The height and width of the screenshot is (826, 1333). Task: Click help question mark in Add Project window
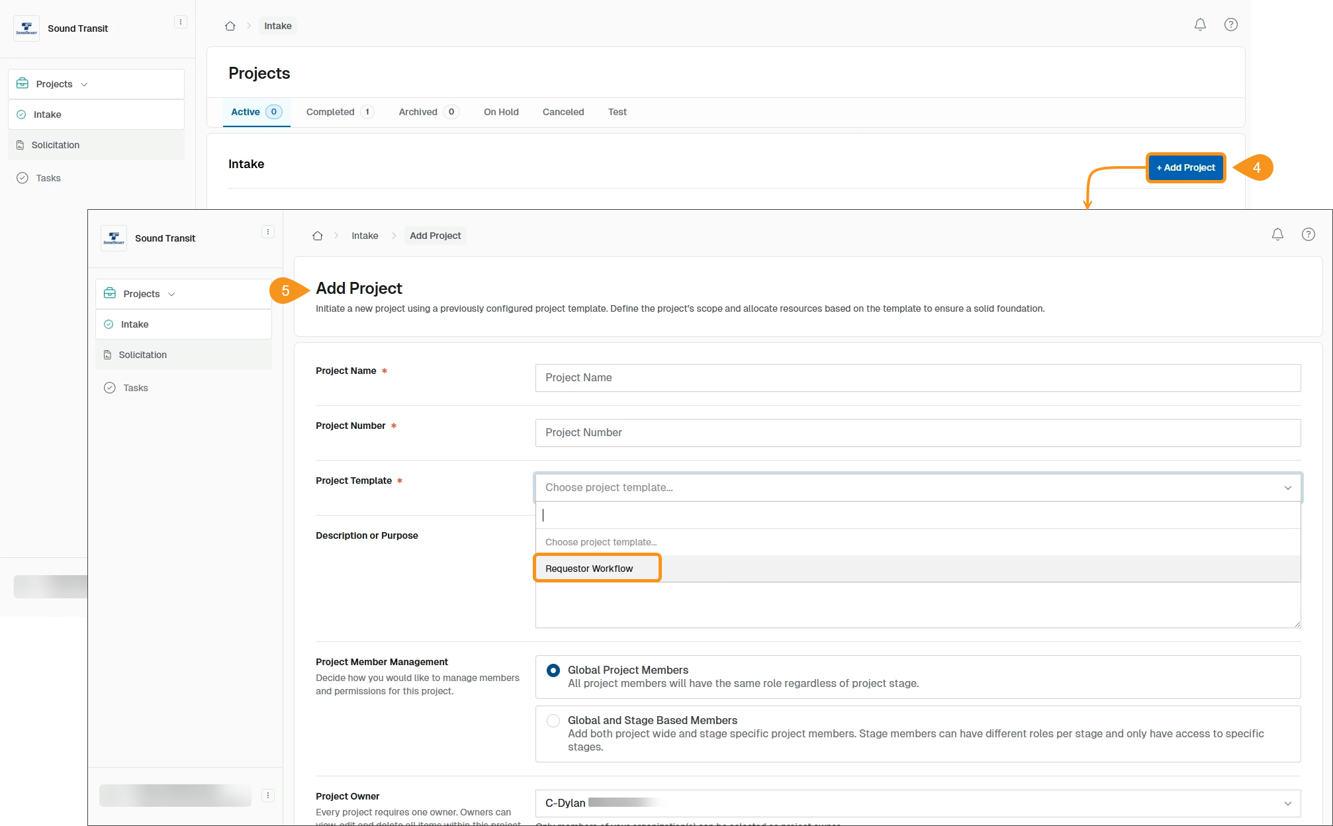(x=1308, y=234)
